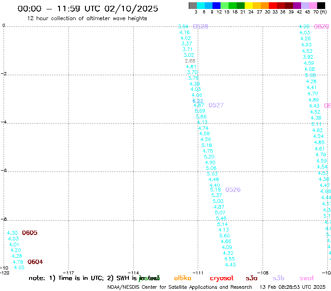Click the lavender 42-45 ft legend swatch
Viewport: 331px width, 291px height.
(305, 5)
